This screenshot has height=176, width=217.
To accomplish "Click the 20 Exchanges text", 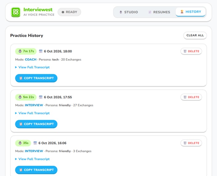I will pyautogui.click(x=71, y=60).
